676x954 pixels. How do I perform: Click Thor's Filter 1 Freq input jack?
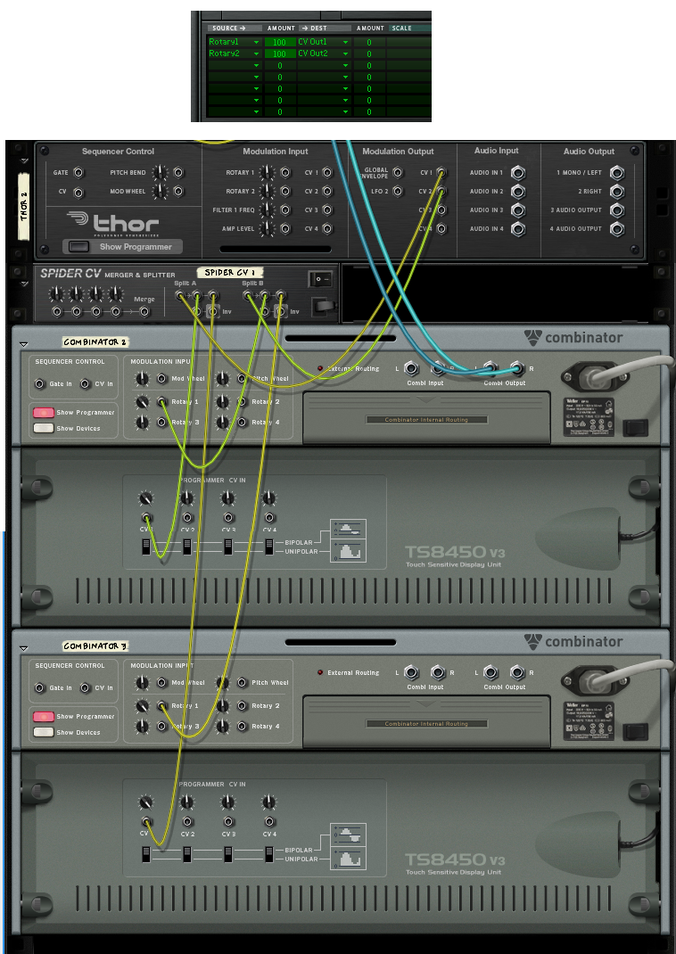pos(285,210)
